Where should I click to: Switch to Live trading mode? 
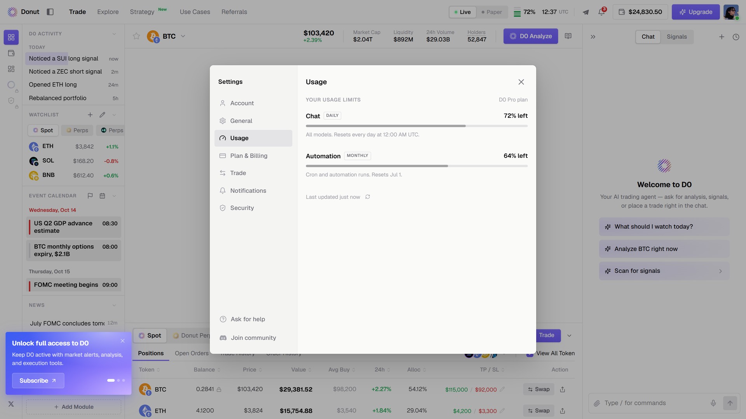coord(462,12)
